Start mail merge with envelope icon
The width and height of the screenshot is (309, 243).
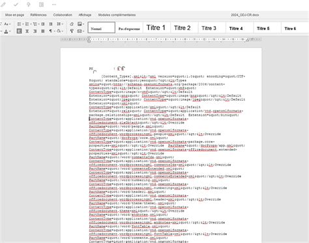pyautogui.click(x=80, y=31)
